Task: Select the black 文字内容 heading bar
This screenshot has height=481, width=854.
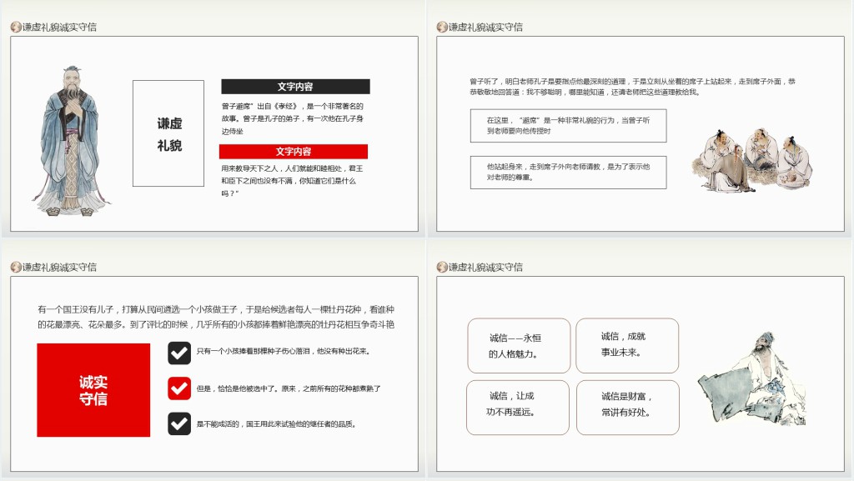Action: pyautogui.click(x=295, y=87)
